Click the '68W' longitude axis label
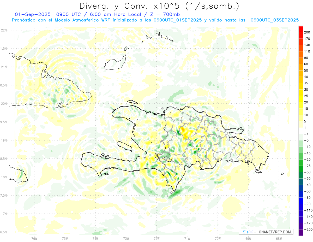This screenshot has width=313, height=242. tap(279, 238)
